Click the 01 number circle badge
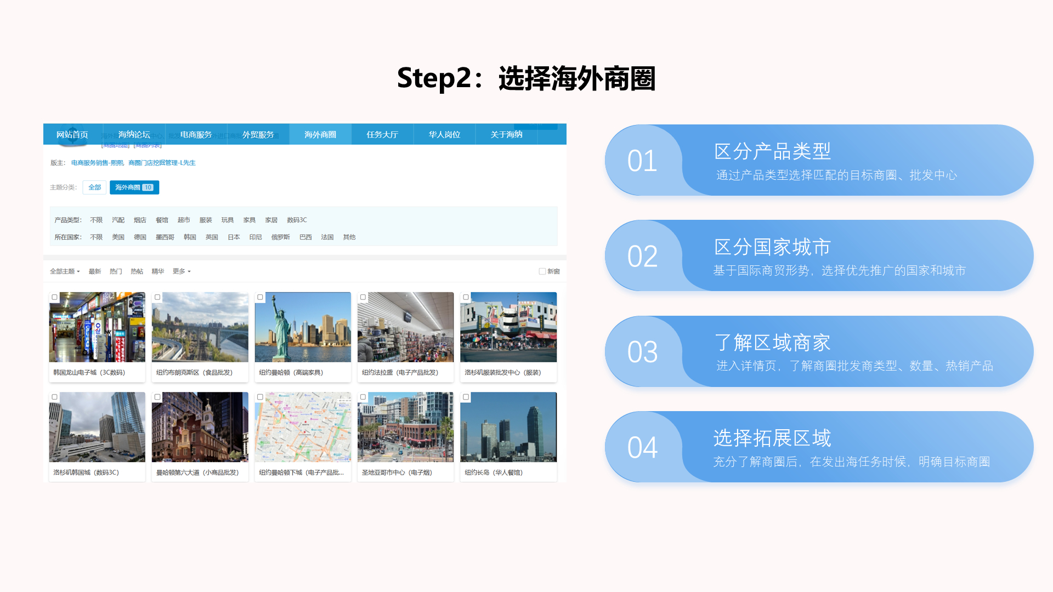 [x=642, y=161]
